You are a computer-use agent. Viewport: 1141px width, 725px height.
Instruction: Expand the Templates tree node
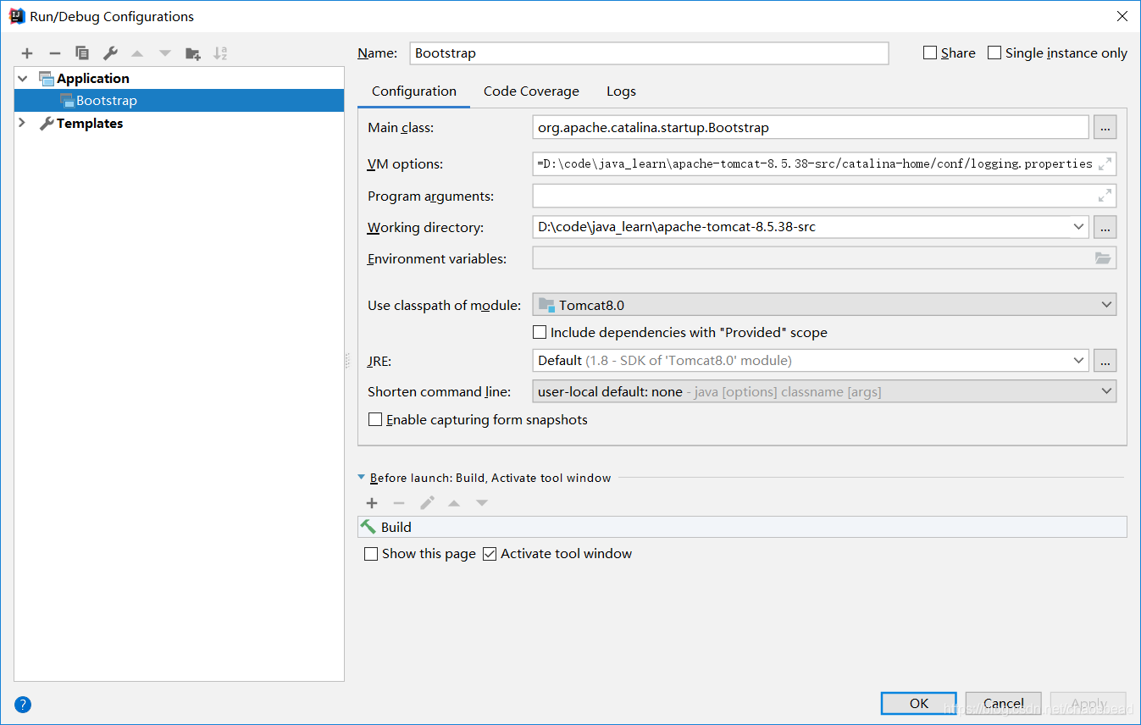[23, 124]
